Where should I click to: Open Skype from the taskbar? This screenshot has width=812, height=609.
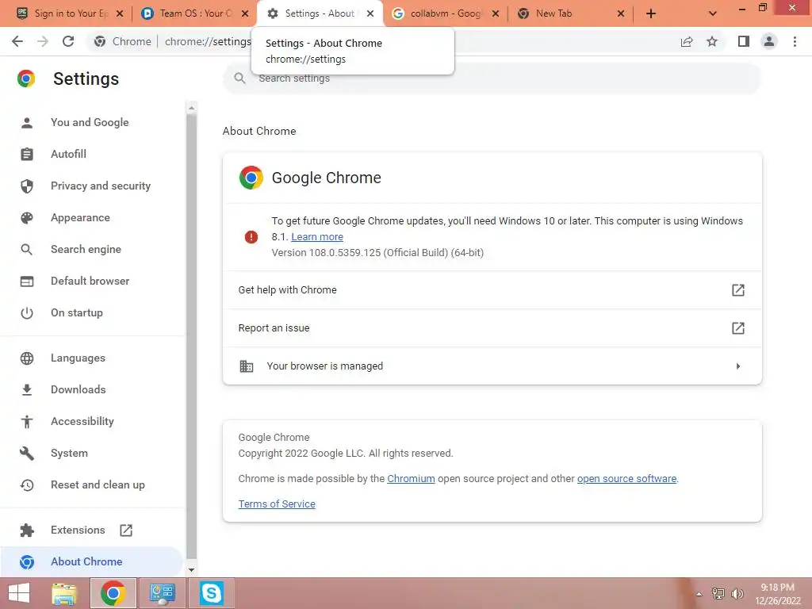coord(211,593)
